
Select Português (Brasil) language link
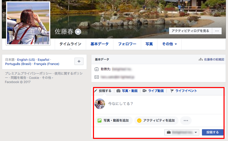click(18, 64)
